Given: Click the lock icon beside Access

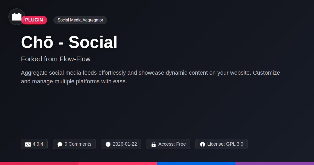Looking at the screenshot, I should (x=154, y=144).
